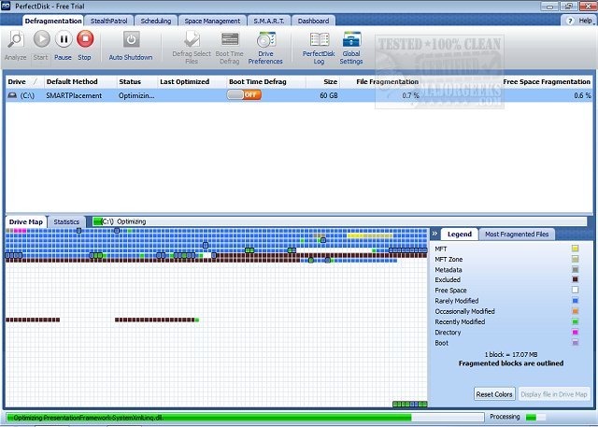Viewport: 598px width, 427px height.
Task: Show the Most Fragmented Files tab
Action: pos(517,234)
